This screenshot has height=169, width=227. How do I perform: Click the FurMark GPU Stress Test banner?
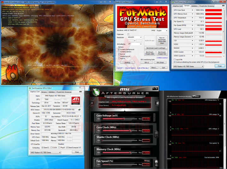pyautogui.click(x=142, y=17)
